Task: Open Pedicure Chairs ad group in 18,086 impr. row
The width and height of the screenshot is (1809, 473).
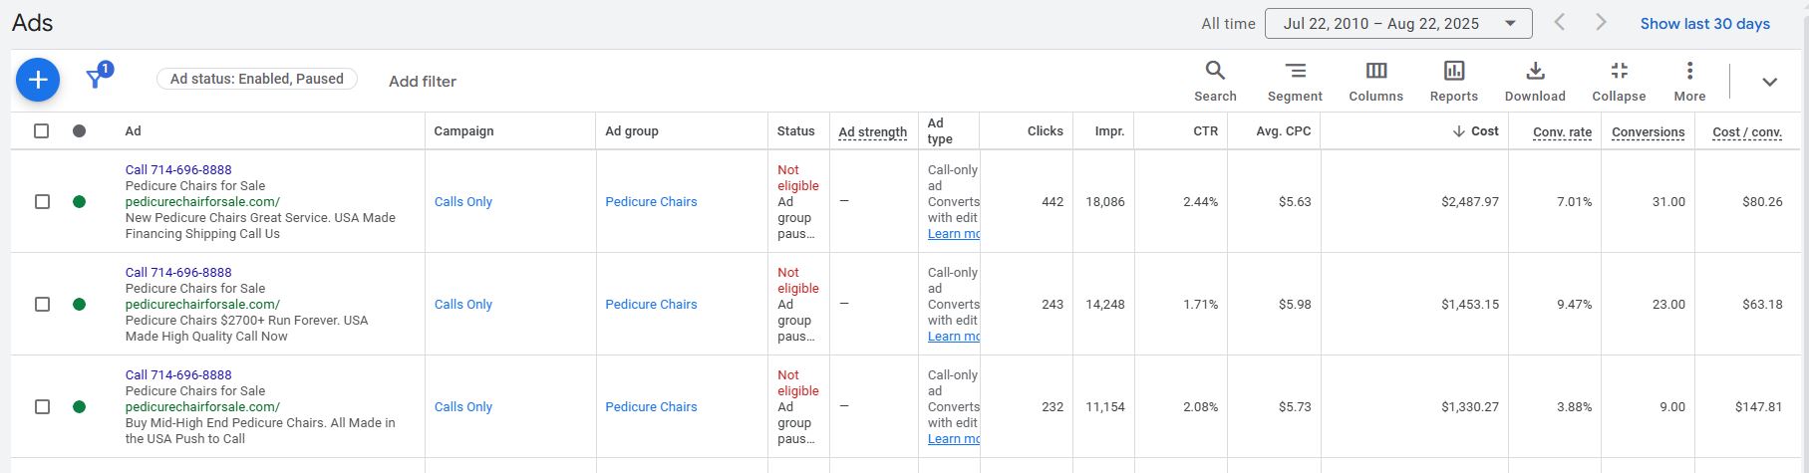Action: coord(651,201)
